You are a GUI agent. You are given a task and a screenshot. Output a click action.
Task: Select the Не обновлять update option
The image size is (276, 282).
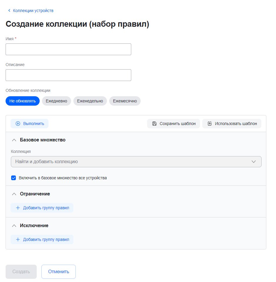point(23,101)
